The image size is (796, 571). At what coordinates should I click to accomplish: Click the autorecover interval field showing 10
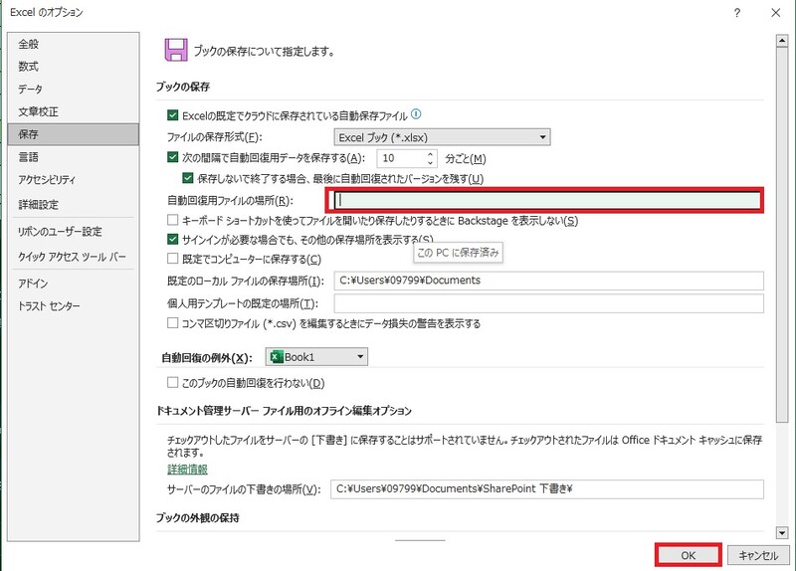coord(401,158)
